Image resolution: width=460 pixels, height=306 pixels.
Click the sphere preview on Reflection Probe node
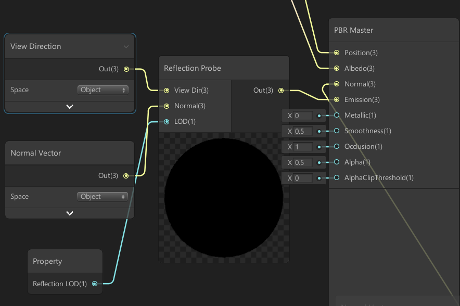click(224, 198)
